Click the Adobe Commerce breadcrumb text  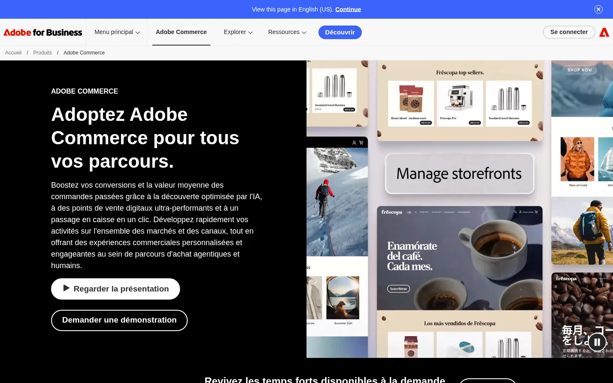click(x=84, y=53)
